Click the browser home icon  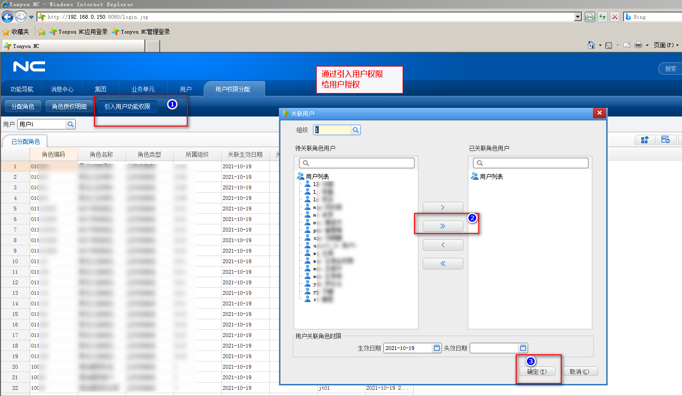pos(591,45)
